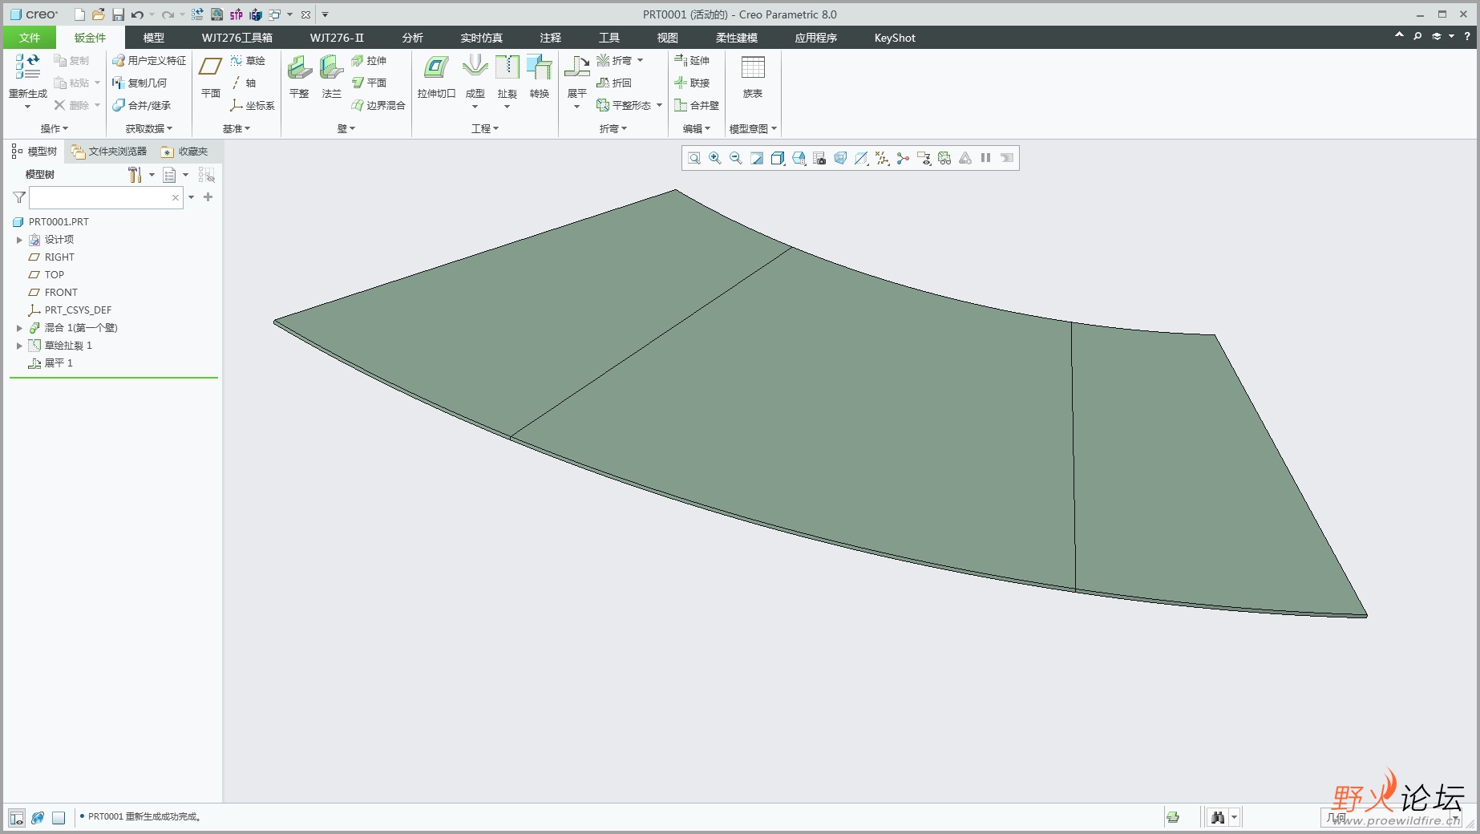The width and height of the screenshot is (1480, 834).
Task: Click Zoom In in graphics toolbar
Action: (715, 158)
